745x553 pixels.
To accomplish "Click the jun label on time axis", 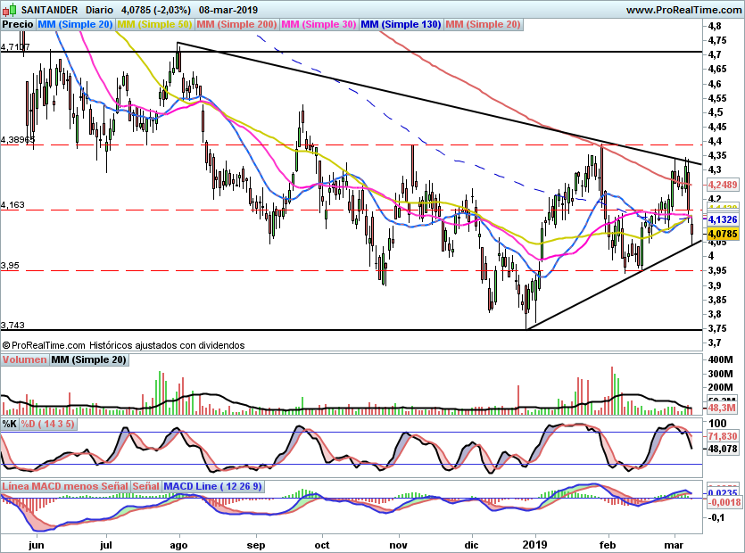I will [36, 545].
